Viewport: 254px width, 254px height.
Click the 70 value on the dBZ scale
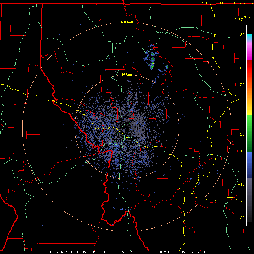242,51
